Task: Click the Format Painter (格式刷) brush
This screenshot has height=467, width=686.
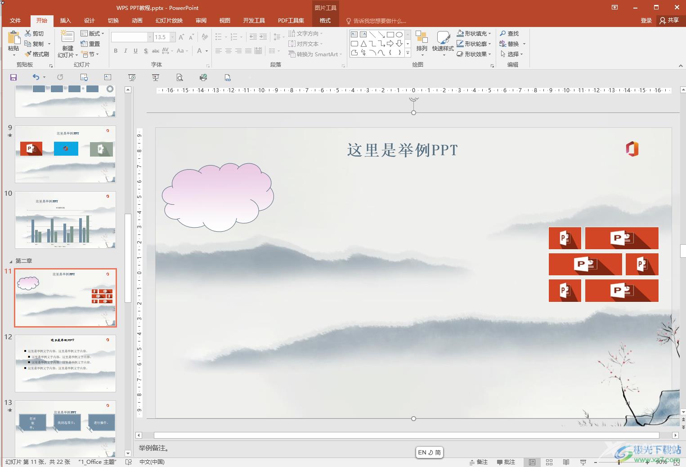Action: [x=36, y=54]
